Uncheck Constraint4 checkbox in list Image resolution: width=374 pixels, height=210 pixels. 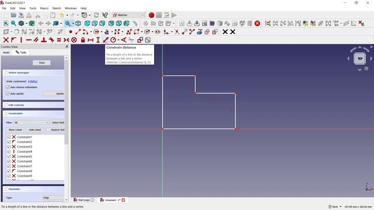[x=9, y=152]
